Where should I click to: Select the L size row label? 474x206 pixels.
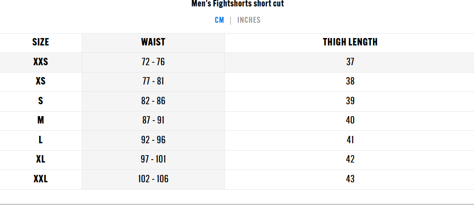click(41, 140)
